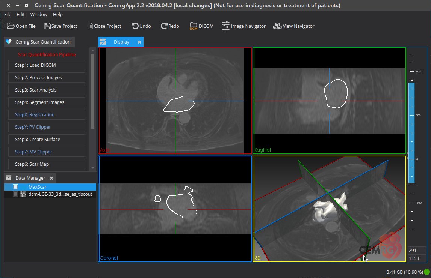Click the Undo arrow icon
This screenshot has width=431, height=278.
[135, 26]
